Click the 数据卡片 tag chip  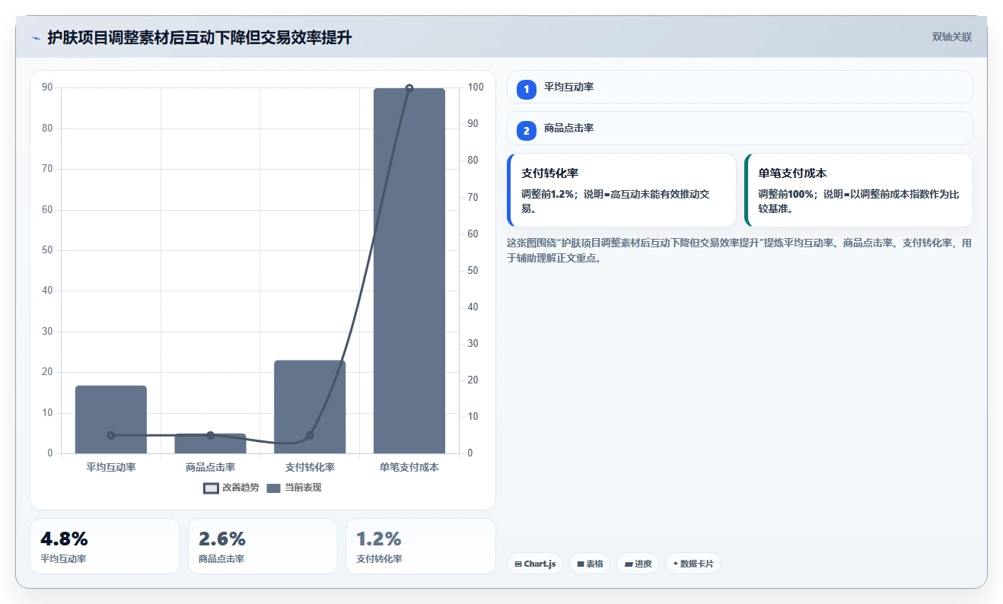click(x=693, y=564)
